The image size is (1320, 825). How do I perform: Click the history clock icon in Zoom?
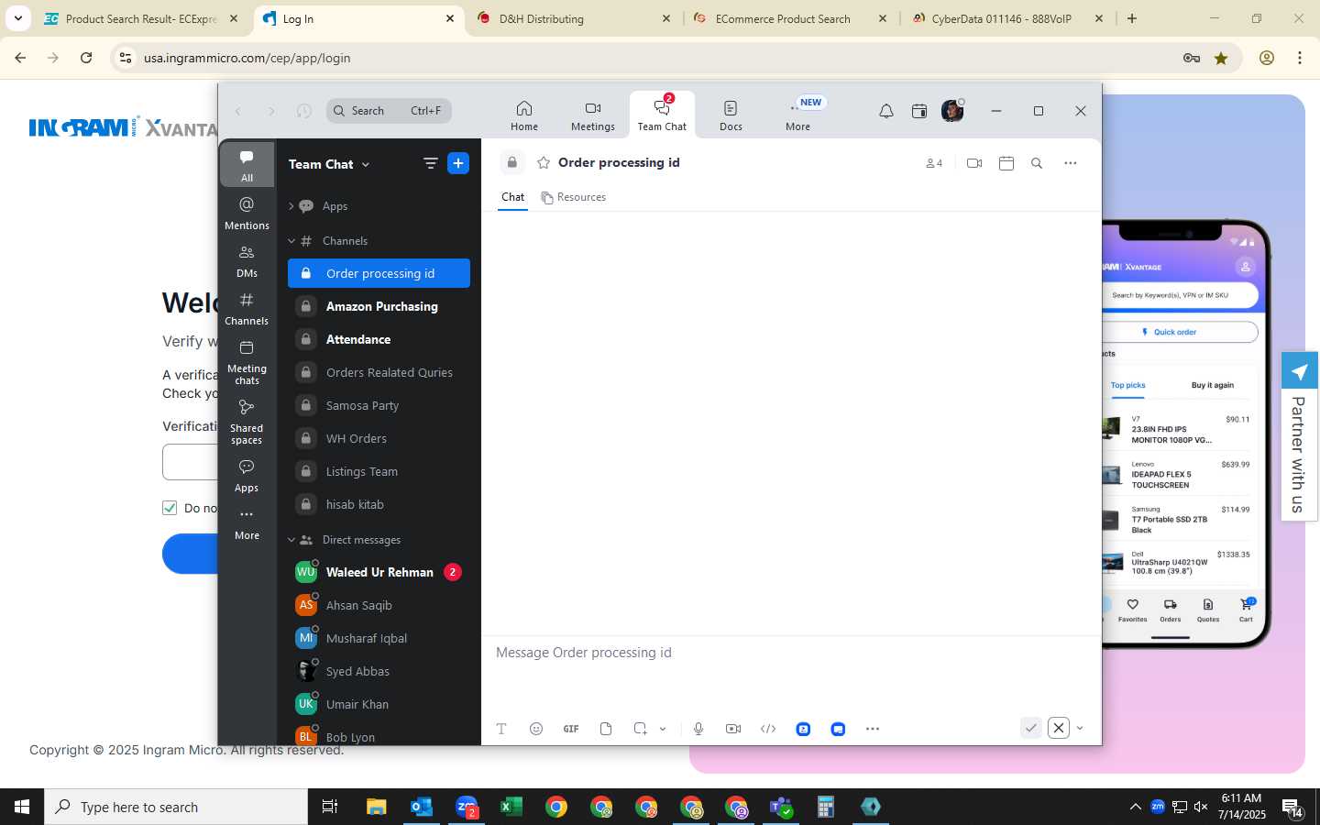[304, 111]
